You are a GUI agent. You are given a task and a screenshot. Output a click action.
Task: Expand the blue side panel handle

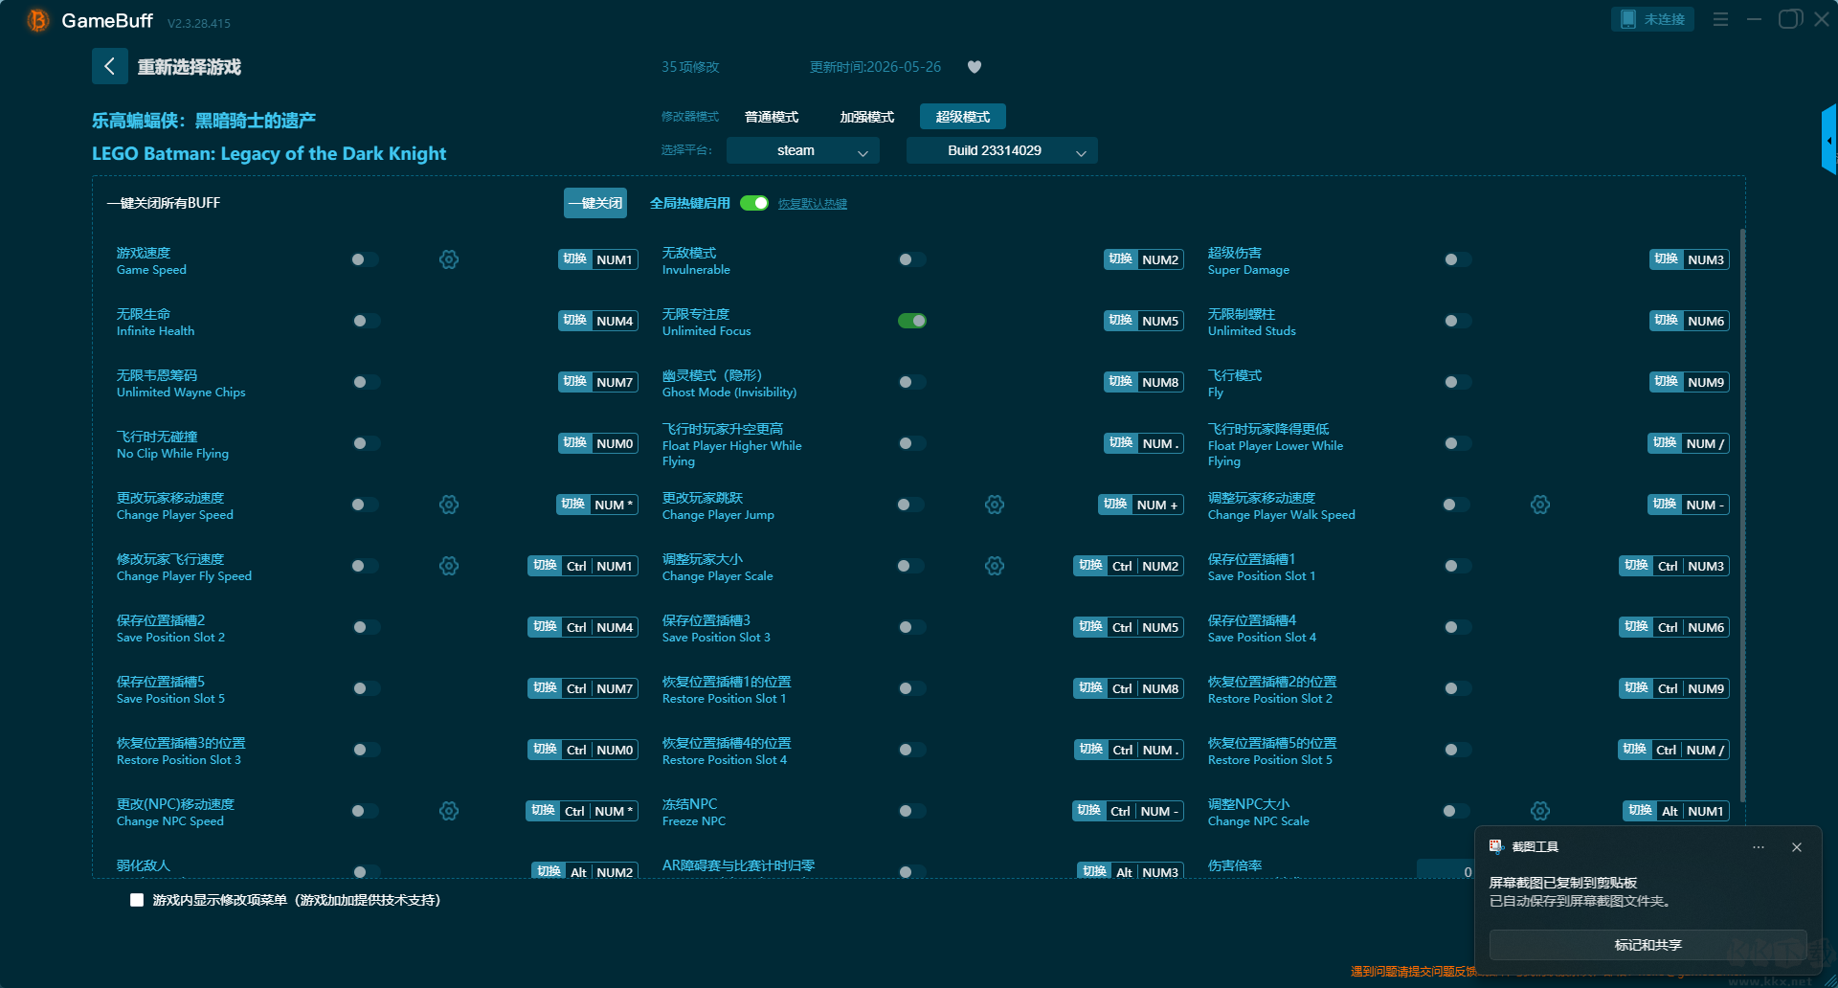tap(1829, 140)
